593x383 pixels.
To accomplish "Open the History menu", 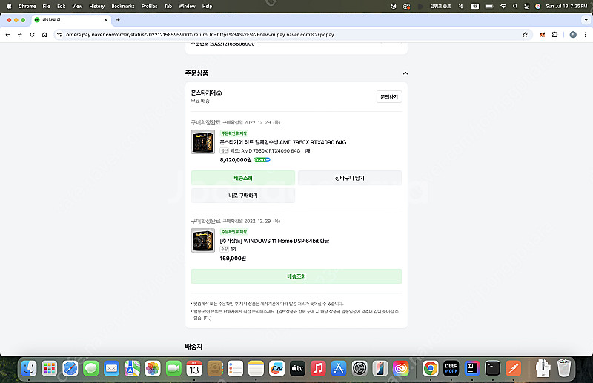I will 96,6.
